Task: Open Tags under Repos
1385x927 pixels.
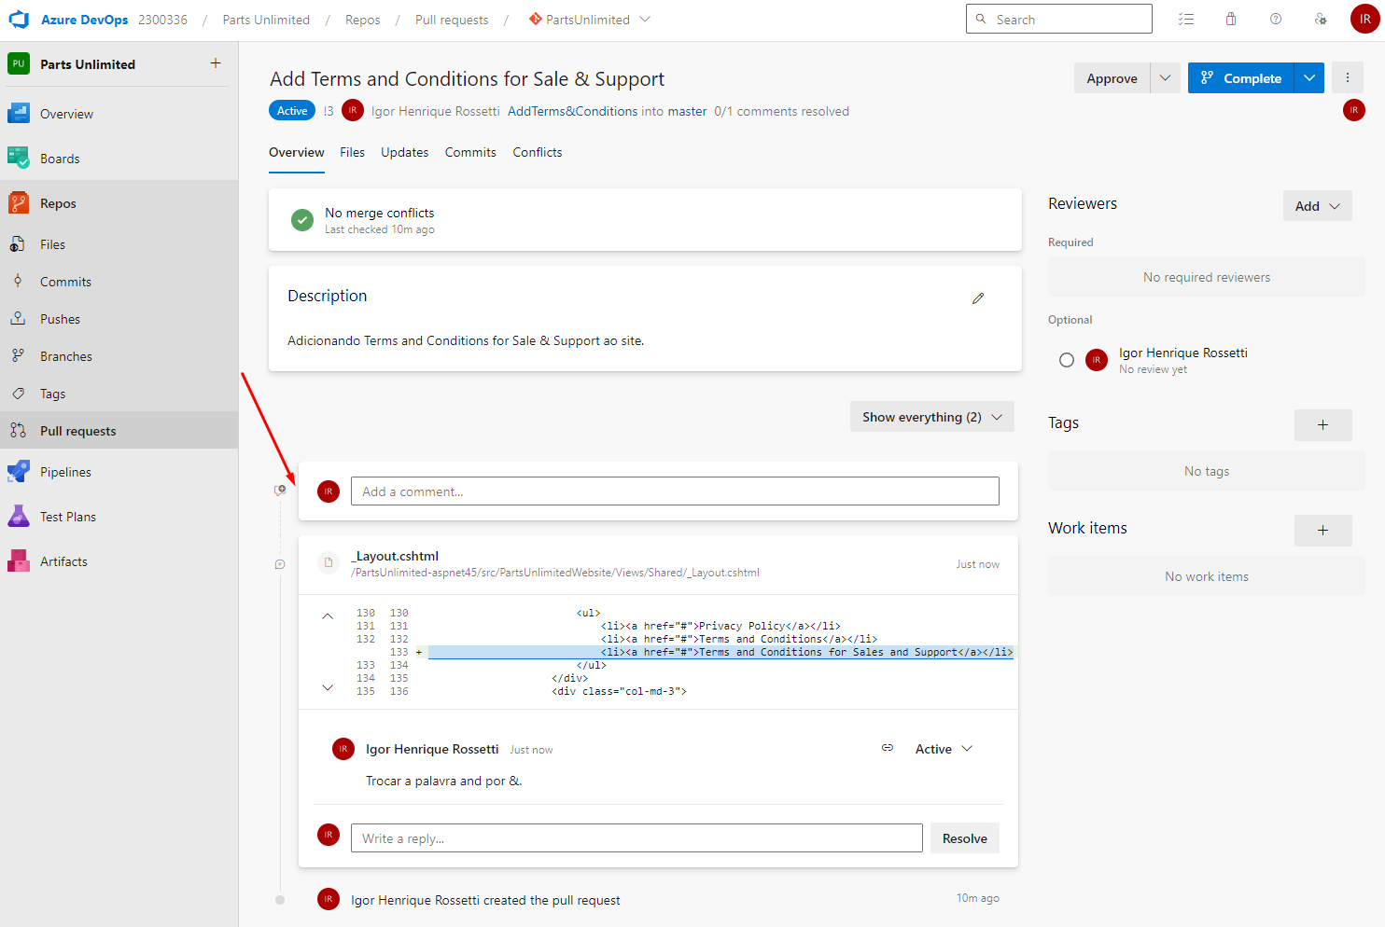Action: (x=119, y=394)
